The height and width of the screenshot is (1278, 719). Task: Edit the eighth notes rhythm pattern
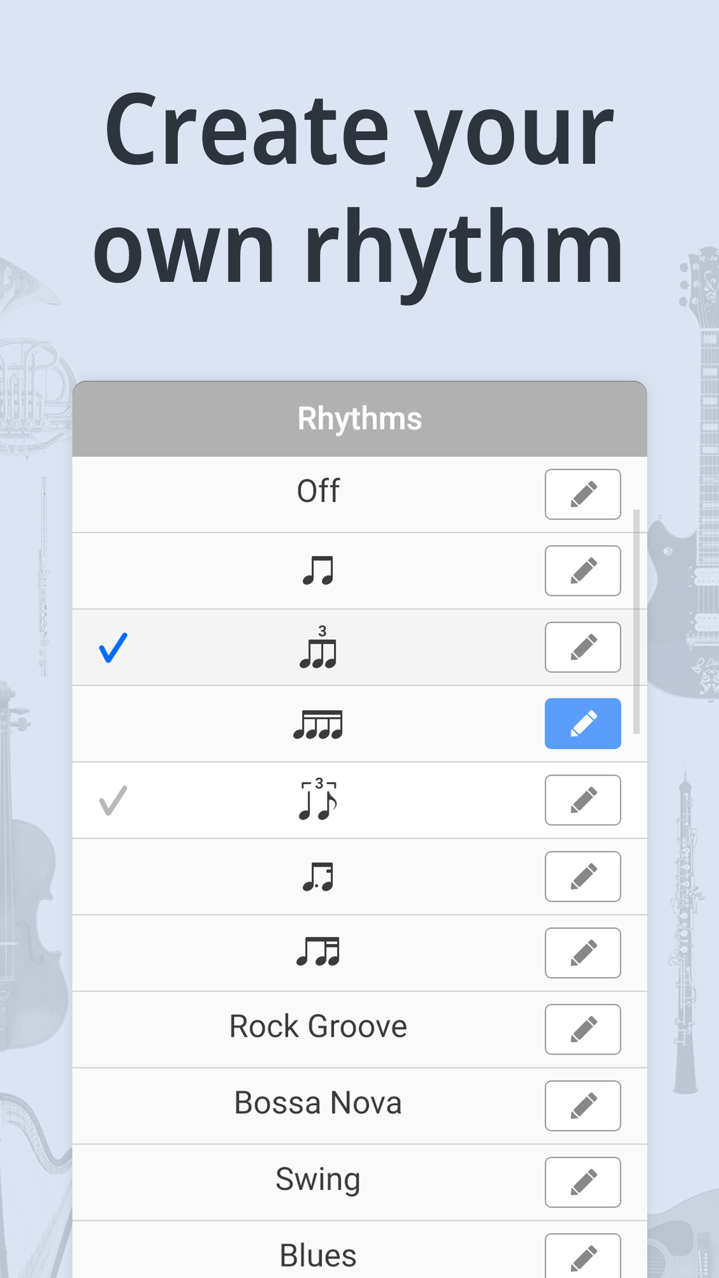tap(582, 571)
